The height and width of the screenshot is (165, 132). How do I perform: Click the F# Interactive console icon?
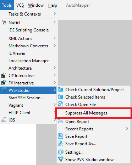[x=4, y=83]
